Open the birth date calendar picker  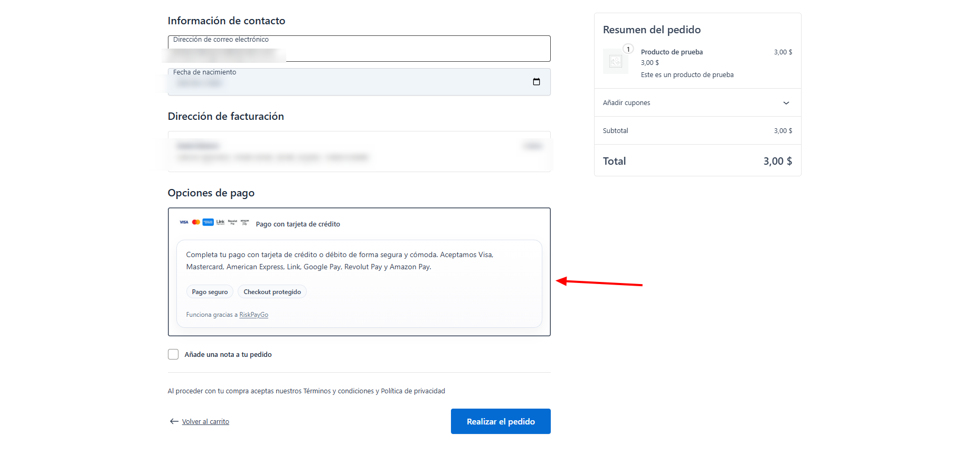(536, 82)
